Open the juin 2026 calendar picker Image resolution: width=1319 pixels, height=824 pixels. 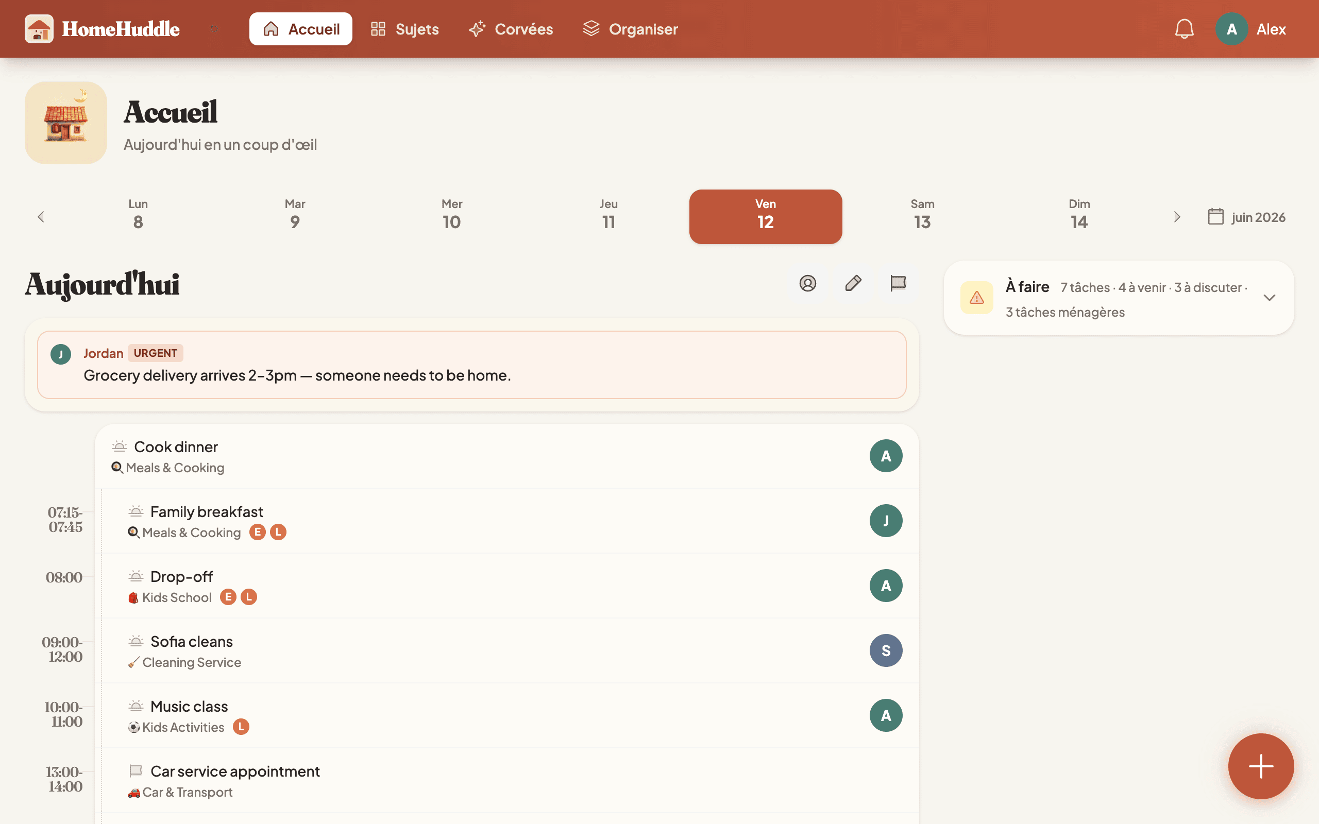click(1246, 217)
